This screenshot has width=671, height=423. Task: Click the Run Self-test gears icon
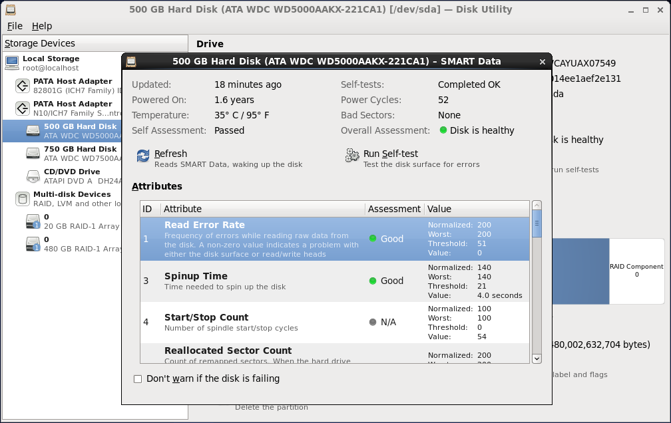coord(352,156)
